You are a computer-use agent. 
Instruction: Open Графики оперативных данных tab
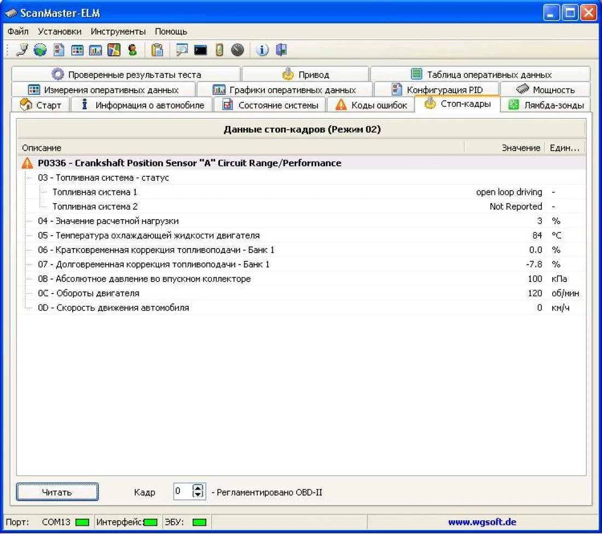pos(284,89)
